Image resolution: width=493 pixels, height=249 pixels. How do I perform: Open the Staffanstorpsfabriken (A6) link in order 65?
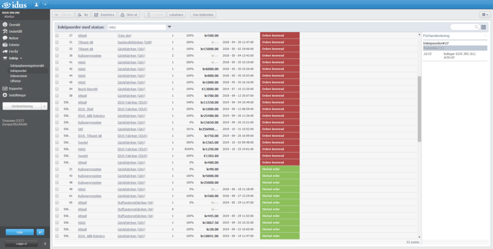click(135, 202)
